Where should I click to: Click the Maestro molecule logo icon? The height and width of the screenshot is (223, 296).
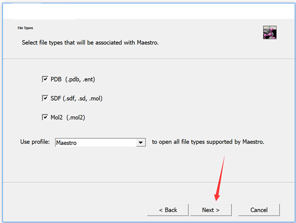pos(269,33)
